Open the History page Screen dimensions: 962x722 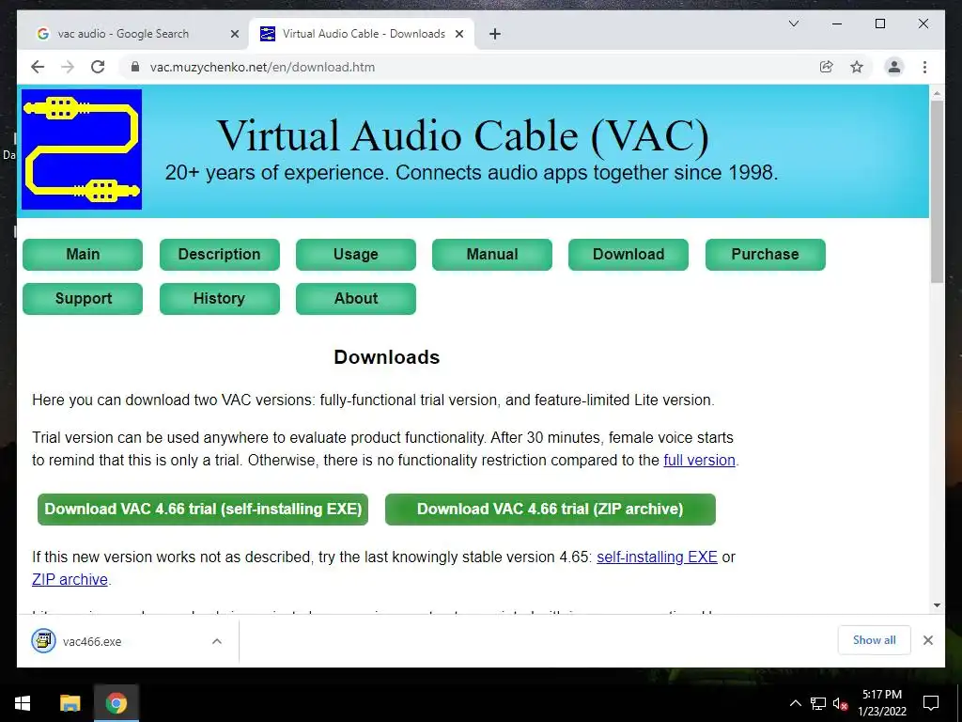click(219, 298)
